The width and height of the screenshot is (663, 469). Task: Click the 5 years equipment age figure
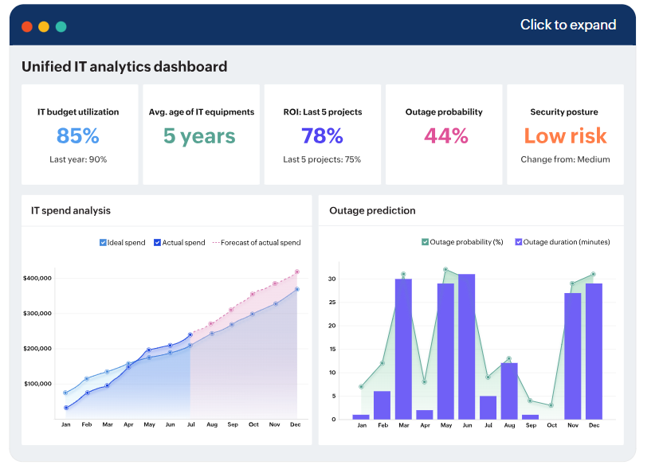click(x=199, y=135)
